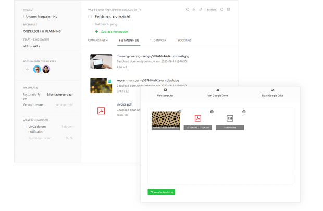Click the swap arrows icon in task header
Image resolution: width=323 pixels, height=211 pixels.
point(201,9)
